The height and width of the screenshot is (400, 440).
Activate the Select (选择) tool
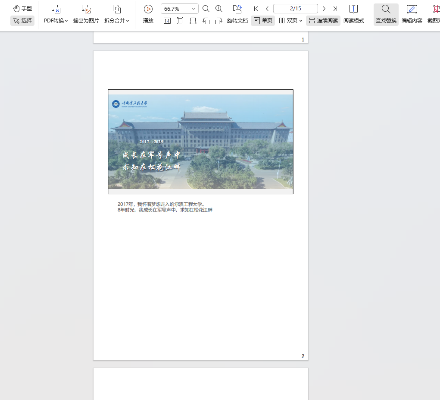(x=22, y=21)
